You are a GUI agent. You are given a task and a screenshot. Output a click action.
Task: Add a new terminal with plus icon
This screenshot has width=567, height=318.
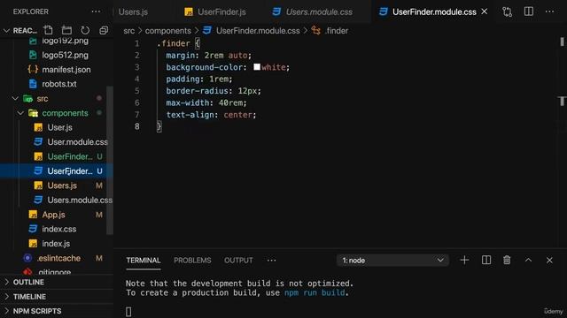(464, 260)
